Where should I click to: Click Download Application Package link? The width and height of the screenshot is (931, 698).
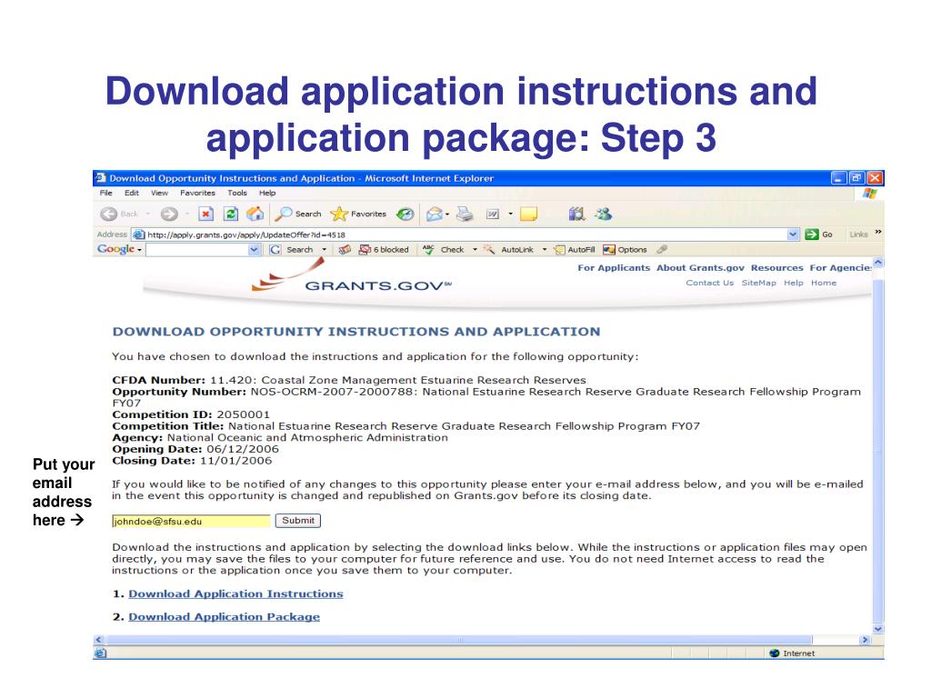click(224, 617)
